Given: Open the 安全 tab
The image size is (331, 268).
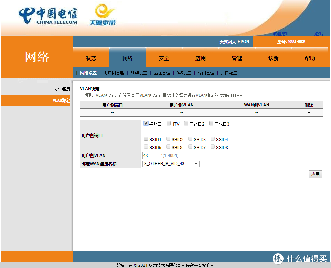Looking at the screenshot, I should (x=164, y=57).
